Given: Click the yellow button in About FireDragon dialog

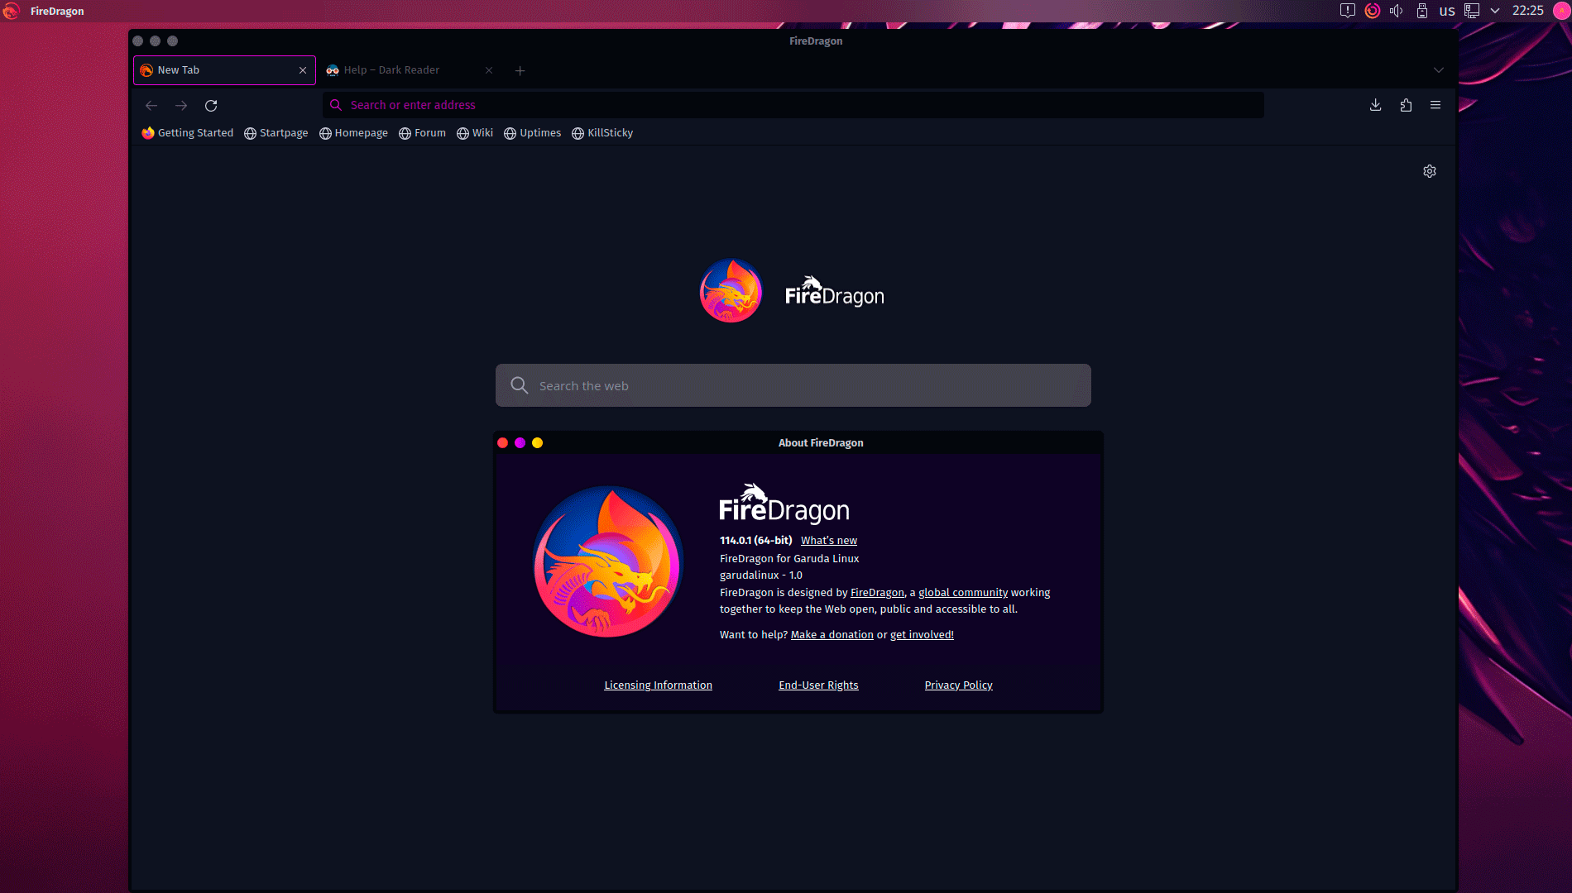Looking at the screenshot, I should click(x=537, y=443).
